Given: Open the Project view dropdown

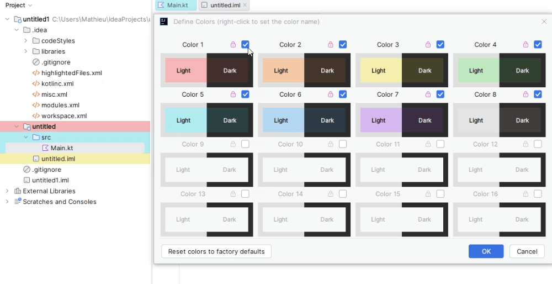Looking at the screenshot, I should point(19,6).
